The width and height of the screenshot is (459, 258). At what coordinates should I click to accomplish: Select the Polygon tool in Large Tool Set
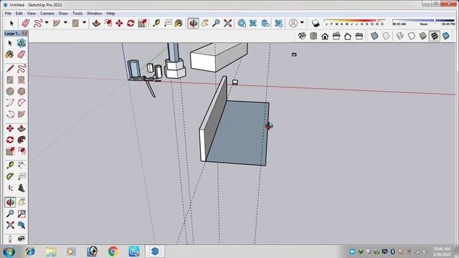point(22,92)
